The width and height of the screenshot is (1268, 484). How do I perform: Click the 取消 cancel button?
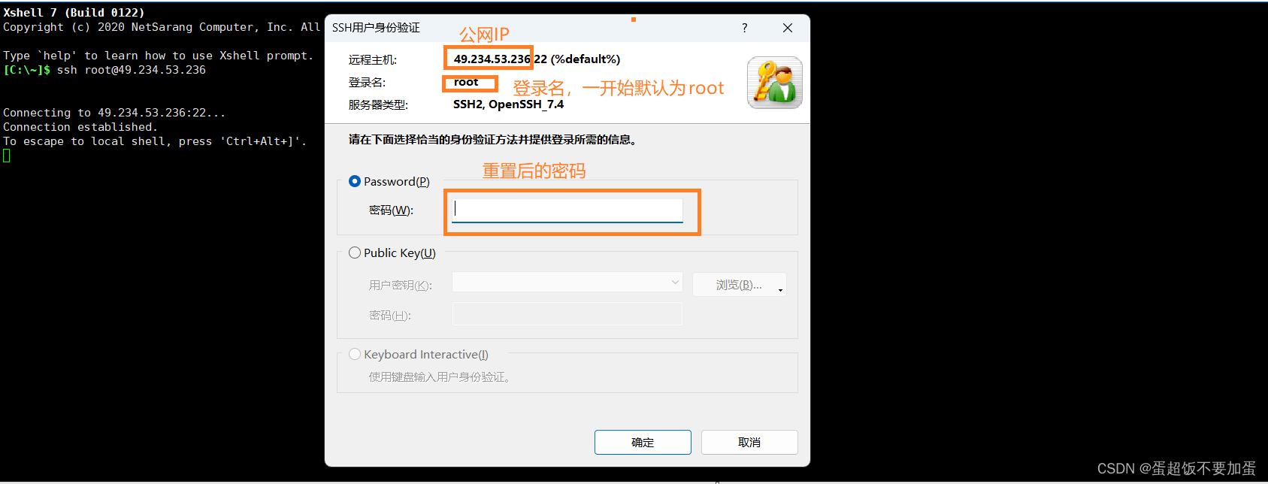749,442
